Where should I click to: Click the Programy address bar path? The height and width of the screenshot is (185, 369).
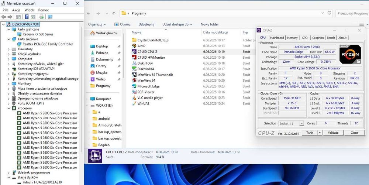139,13
